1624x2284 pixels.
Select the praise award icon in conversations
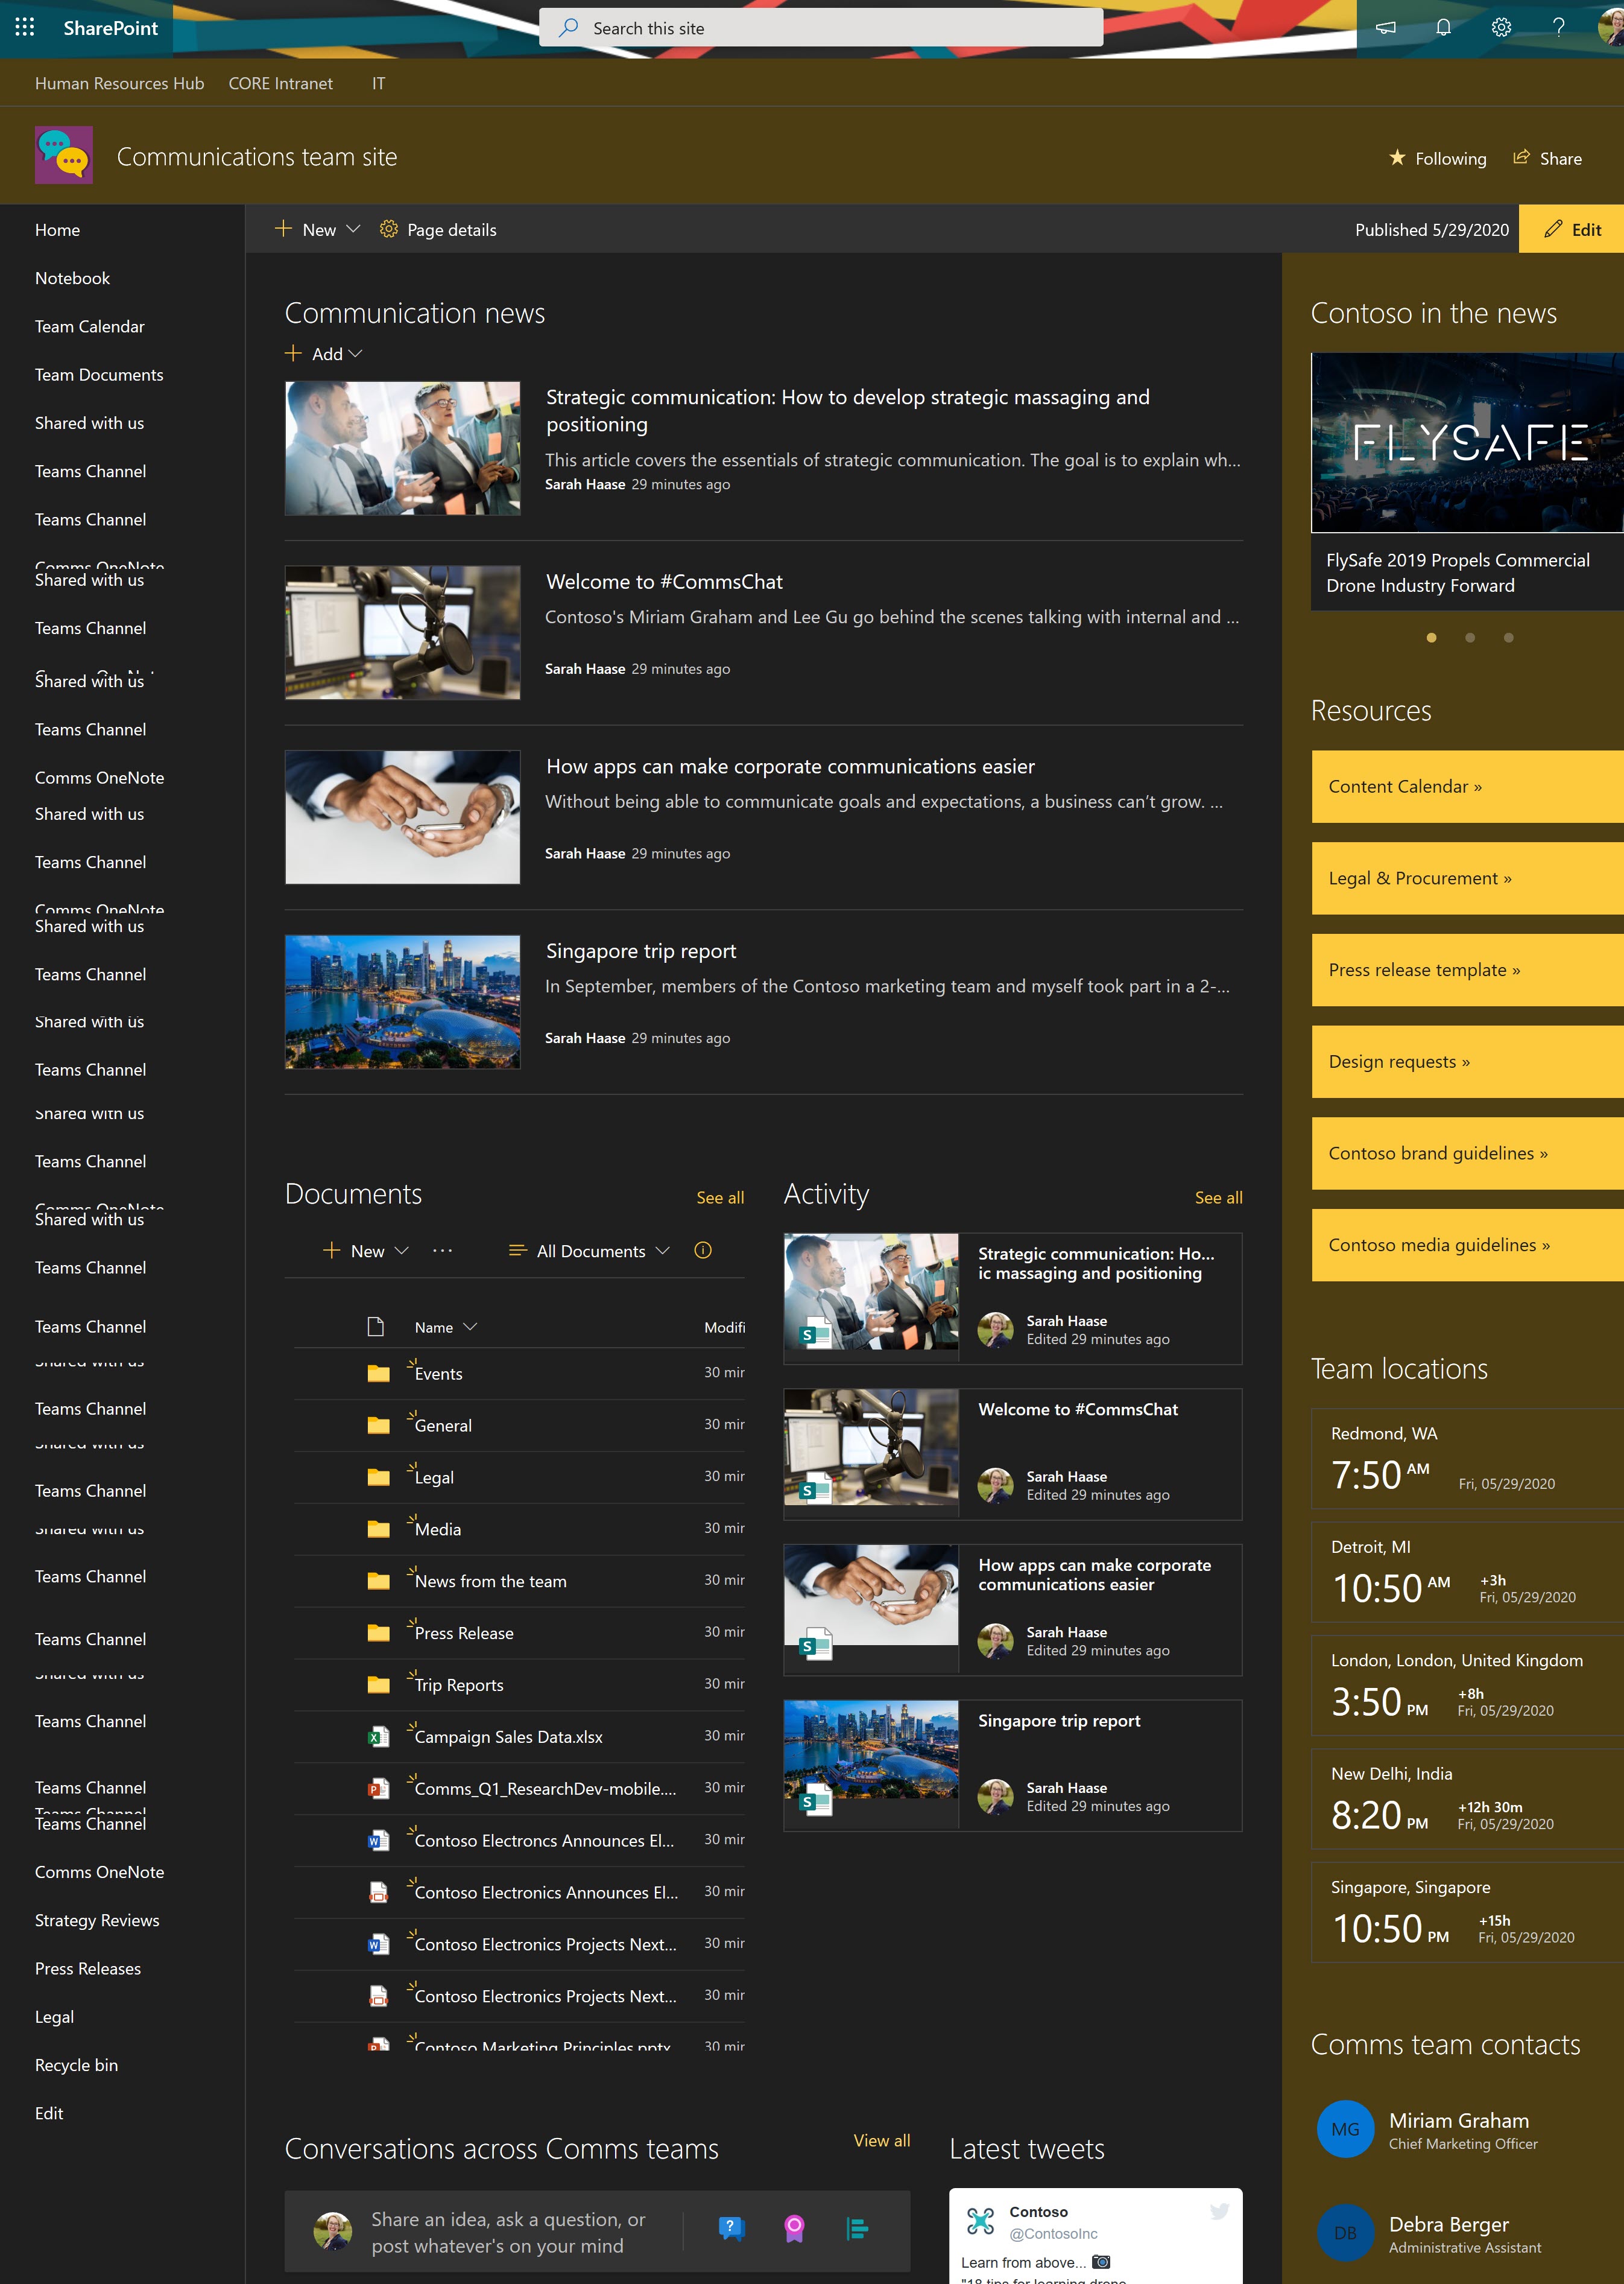click(794, 2228)
